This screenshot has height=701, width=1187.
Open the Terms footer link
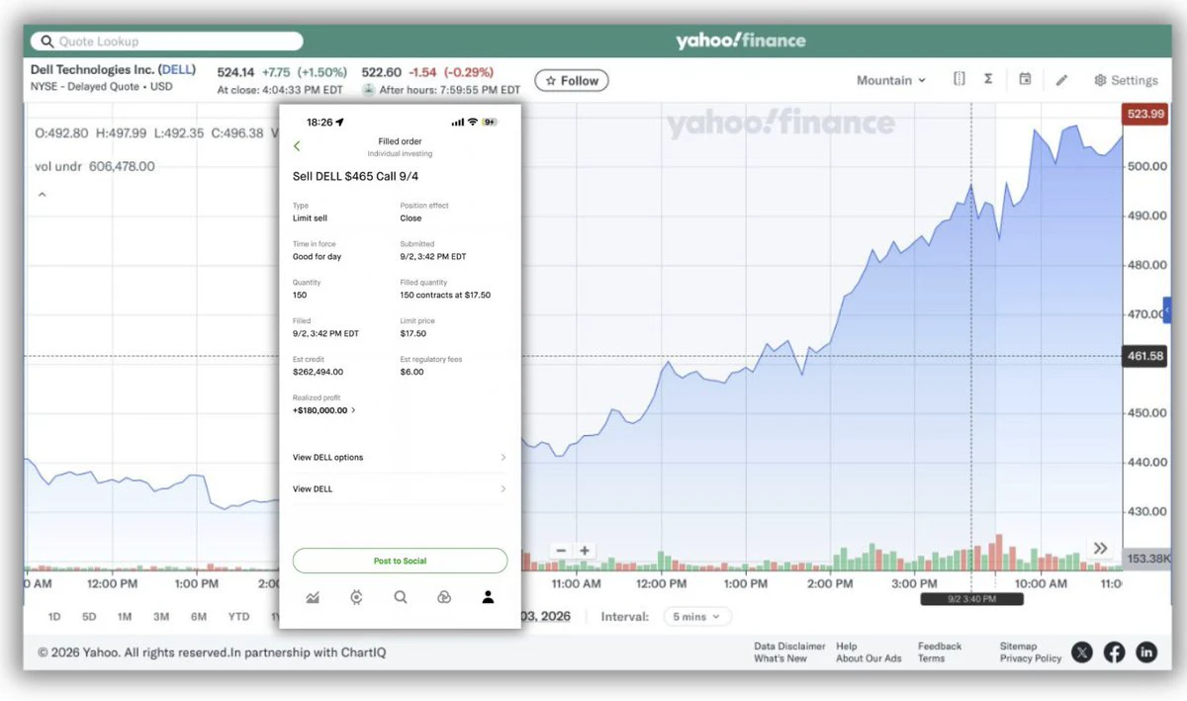click(x=931, y=658)
